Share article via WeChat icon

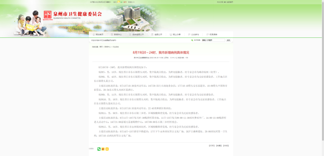pyautogui.click(x=99, y=149)
